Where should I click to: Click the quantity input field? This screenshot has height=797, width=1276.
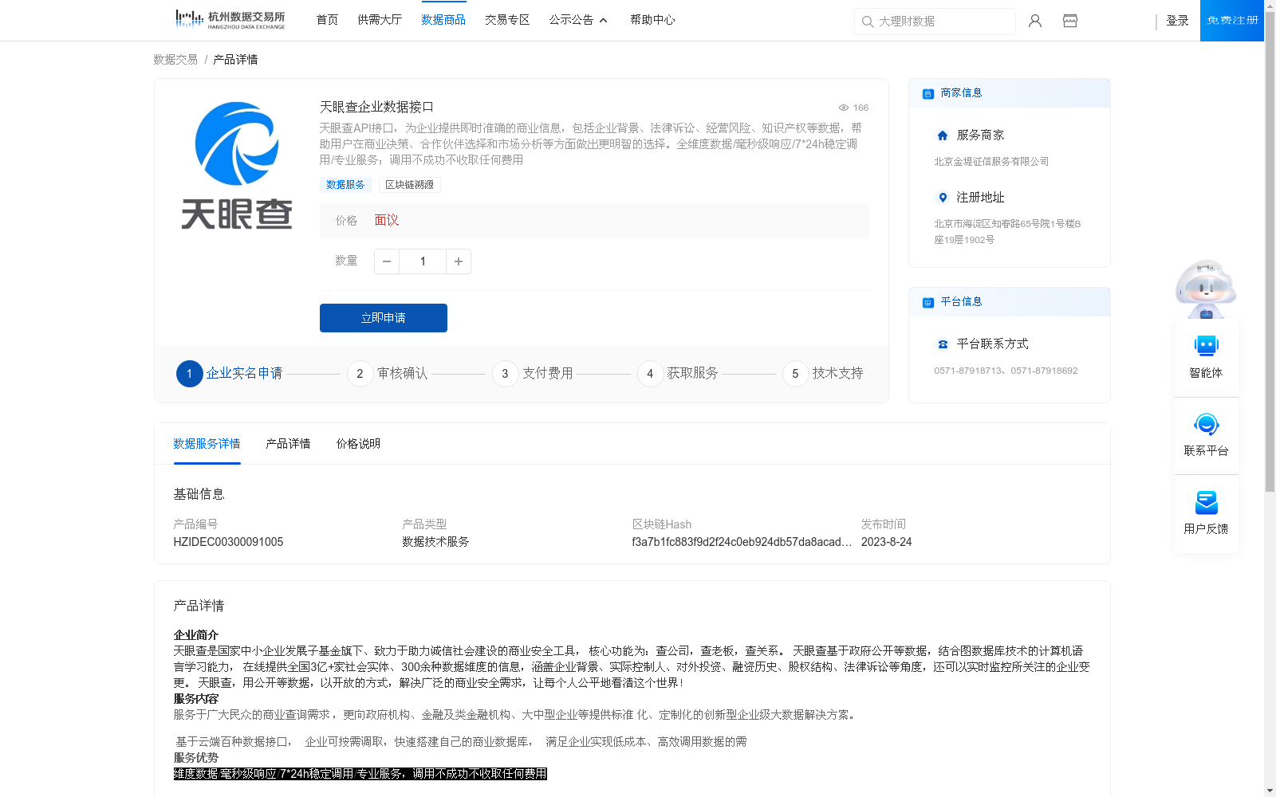(x=423, y=261)
